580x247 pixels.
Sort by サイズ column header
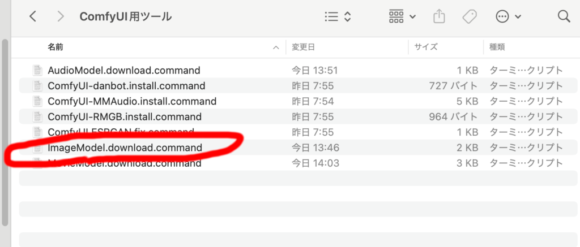click(426, 47)
